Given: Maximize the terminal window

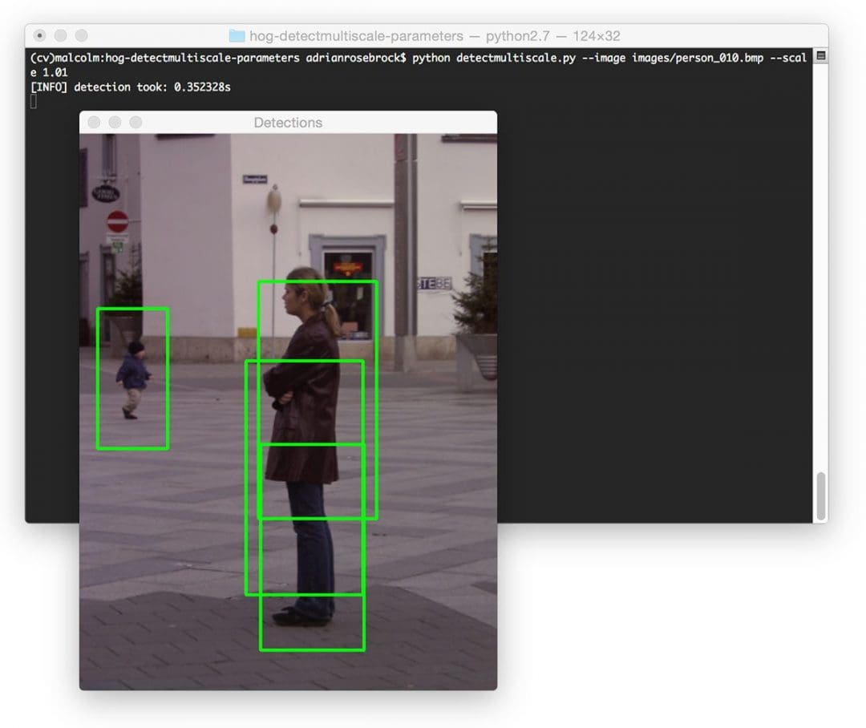Looking at the screenshot, I should tap(81, 35).
